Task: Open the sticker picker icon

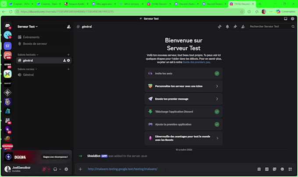Action: pyautogui.click(x=275, y=169)
